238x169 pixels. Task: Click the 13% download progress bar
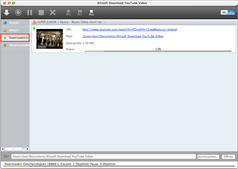tap(158, 51)
